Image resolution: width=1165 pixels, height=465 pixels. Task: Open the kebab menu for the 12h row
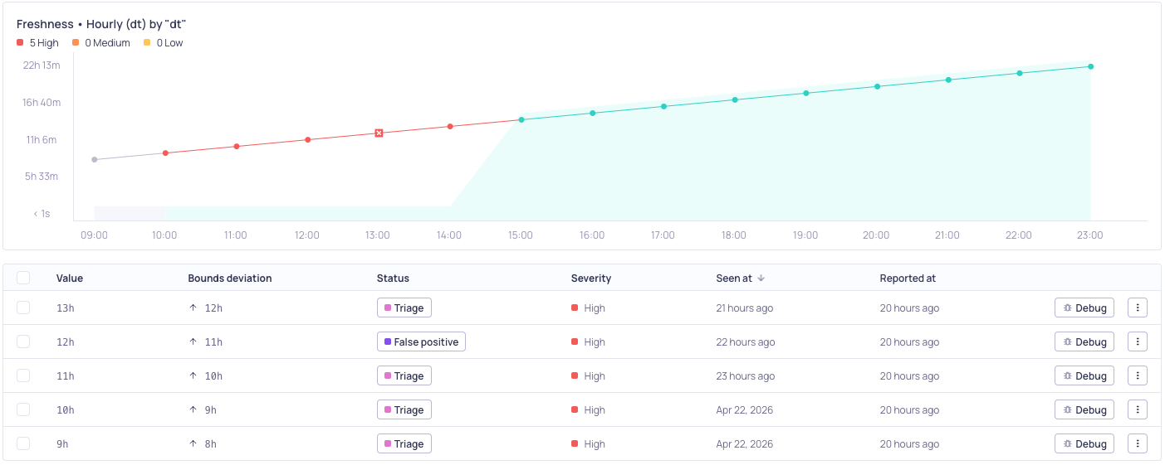coord(1138,341)
